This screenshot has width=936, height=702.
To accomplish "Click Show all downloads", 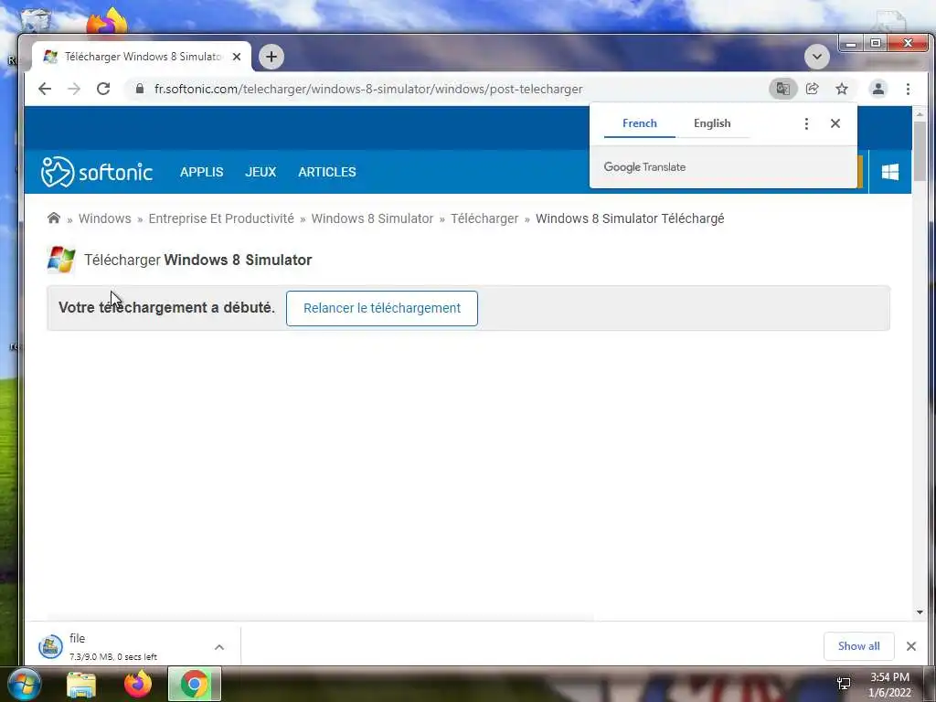I will pyautogui.click(x=858, y=646).
